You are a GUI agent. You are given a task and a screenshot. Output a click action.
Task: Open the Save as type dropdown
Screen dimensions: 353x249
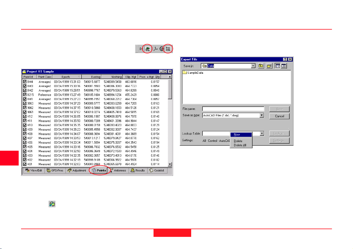tap(262, 115)
